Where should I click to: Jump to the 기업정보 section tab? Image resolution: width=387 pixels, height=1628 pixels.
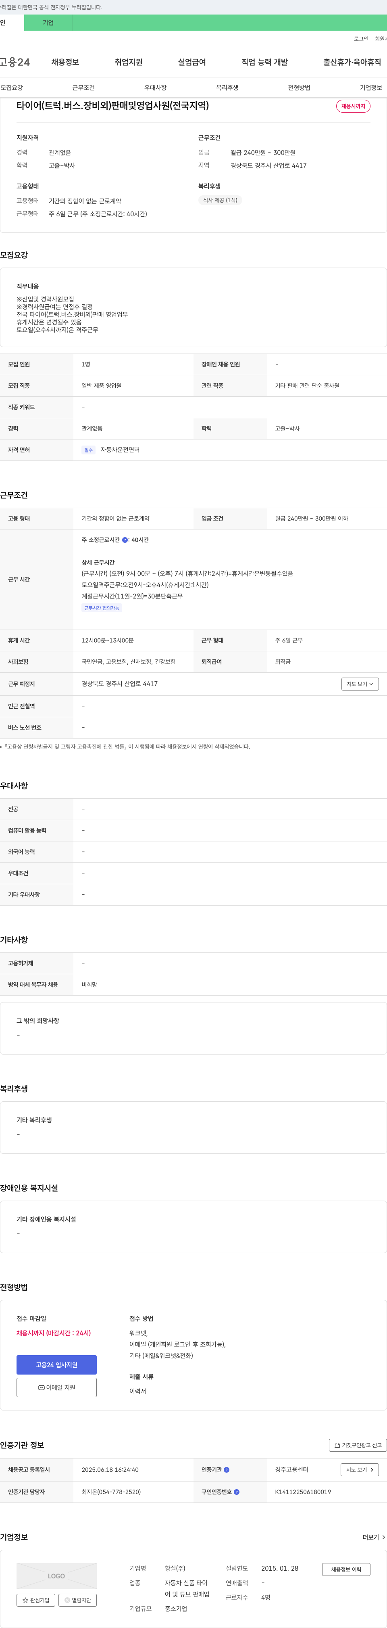click(x=370, y=88)
